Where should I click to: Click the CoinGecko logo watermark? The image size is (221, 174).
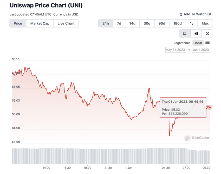(x=197, y=138)
